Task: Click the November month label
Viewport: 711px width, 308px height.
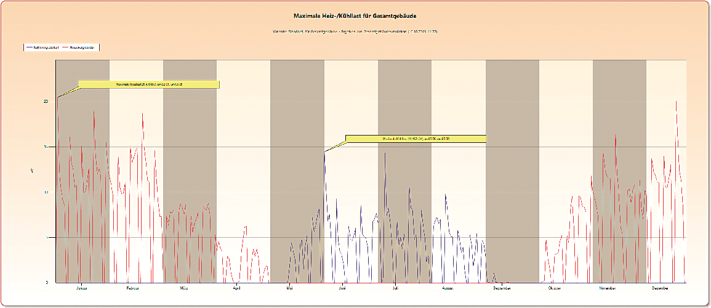Action: (x=608, y=288)
